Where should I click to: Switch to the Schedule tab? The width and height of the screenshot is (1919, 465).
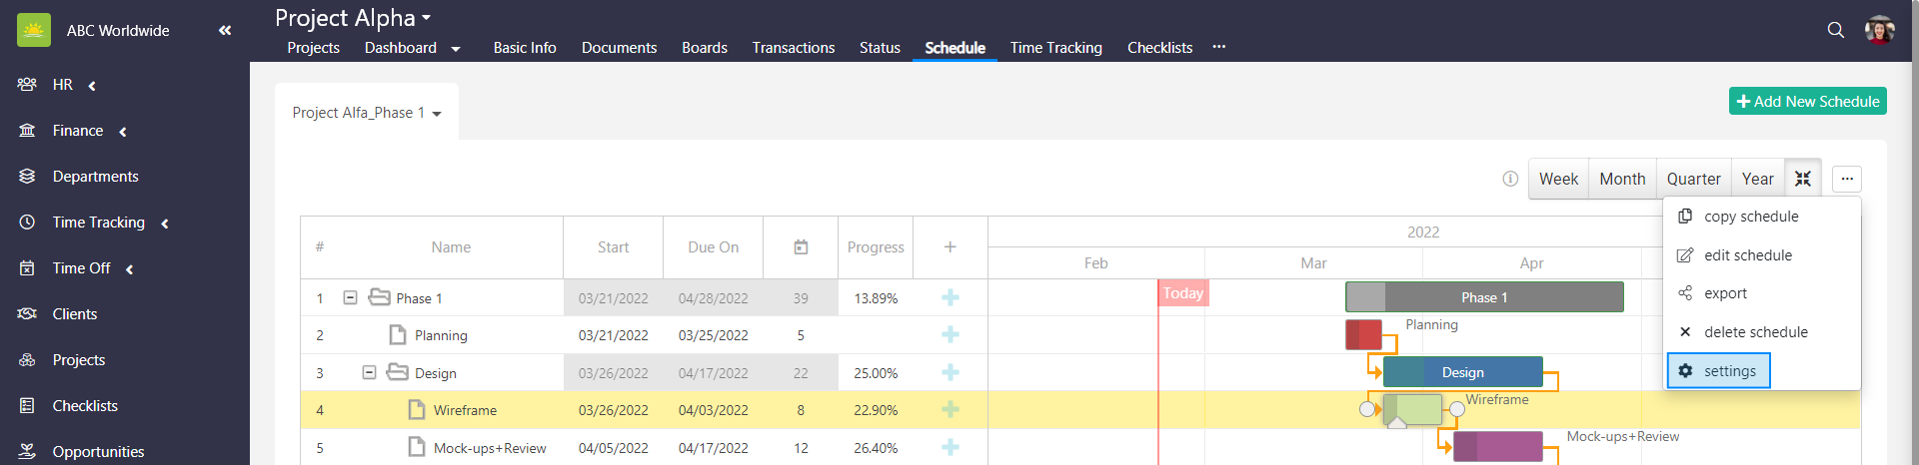(x=955, y=48)
